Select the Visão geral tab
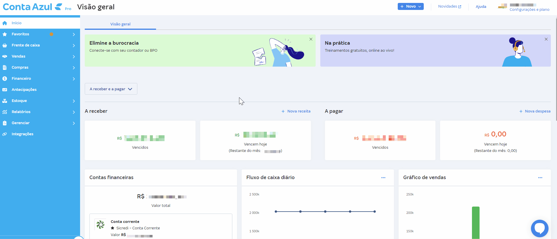 (120, 24)
